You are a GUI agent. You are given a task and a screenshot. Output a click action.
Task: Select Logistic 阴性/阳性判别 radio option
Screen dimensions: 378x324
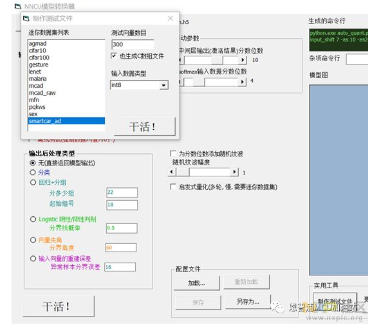click(x=33, y=219)
